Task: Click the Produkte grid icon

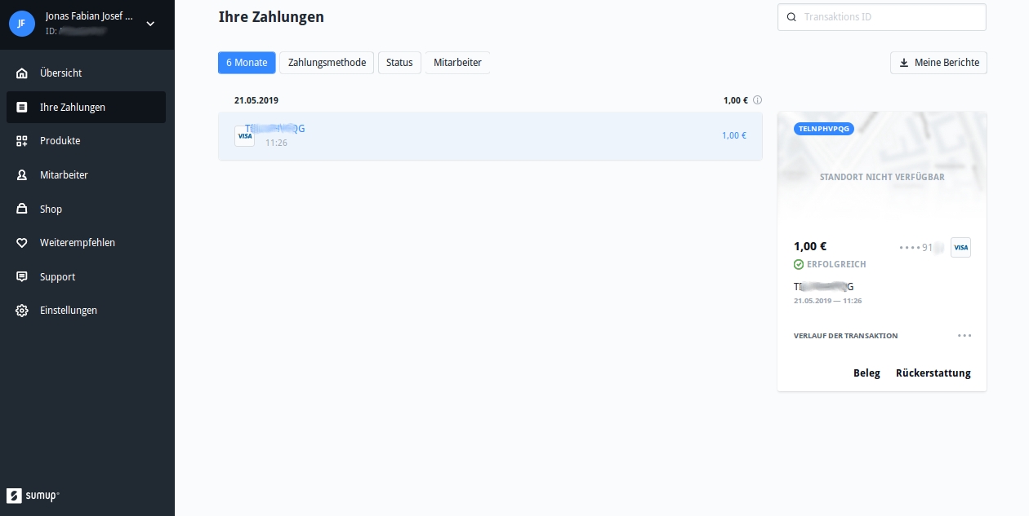Action: pos(22,141)
